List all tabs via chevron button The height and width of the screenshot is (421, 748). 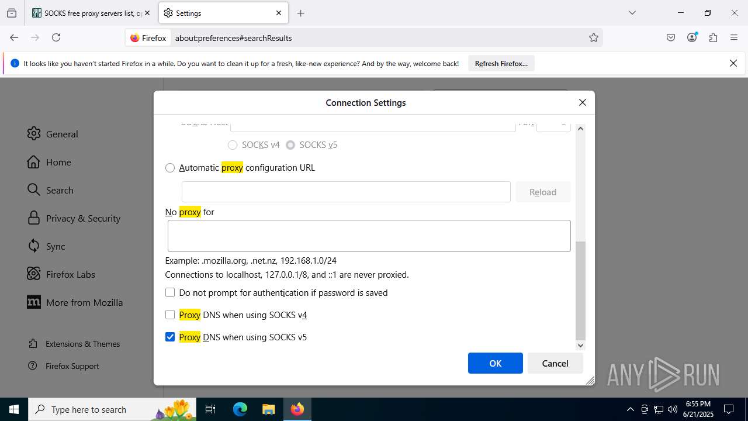[x=632, y=13]
